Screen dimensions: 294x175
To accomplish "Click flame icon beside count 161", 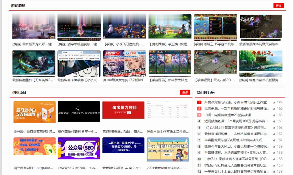I will pos(274,140).
